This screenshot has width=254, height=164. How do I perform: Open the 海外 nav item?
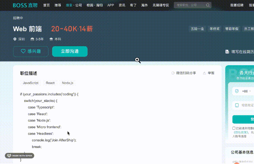point(145,5)
